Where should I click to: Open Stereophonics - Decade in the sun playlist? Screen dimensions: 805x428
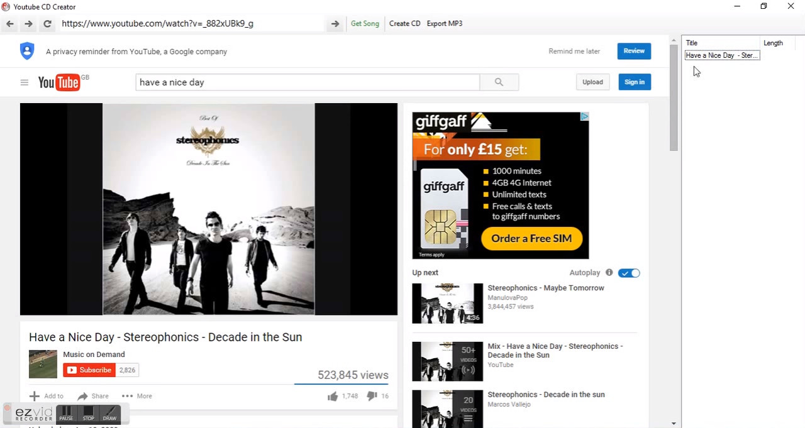coord(546,395)
